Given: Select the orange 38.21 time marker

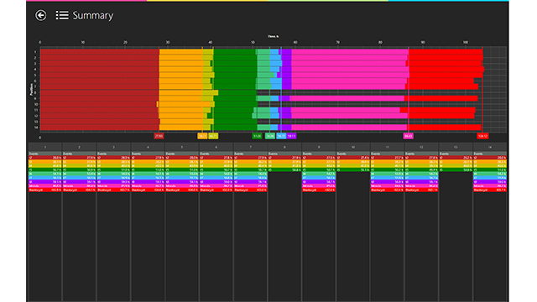Looking at the screenshot, I should click(x=202, y=136).
